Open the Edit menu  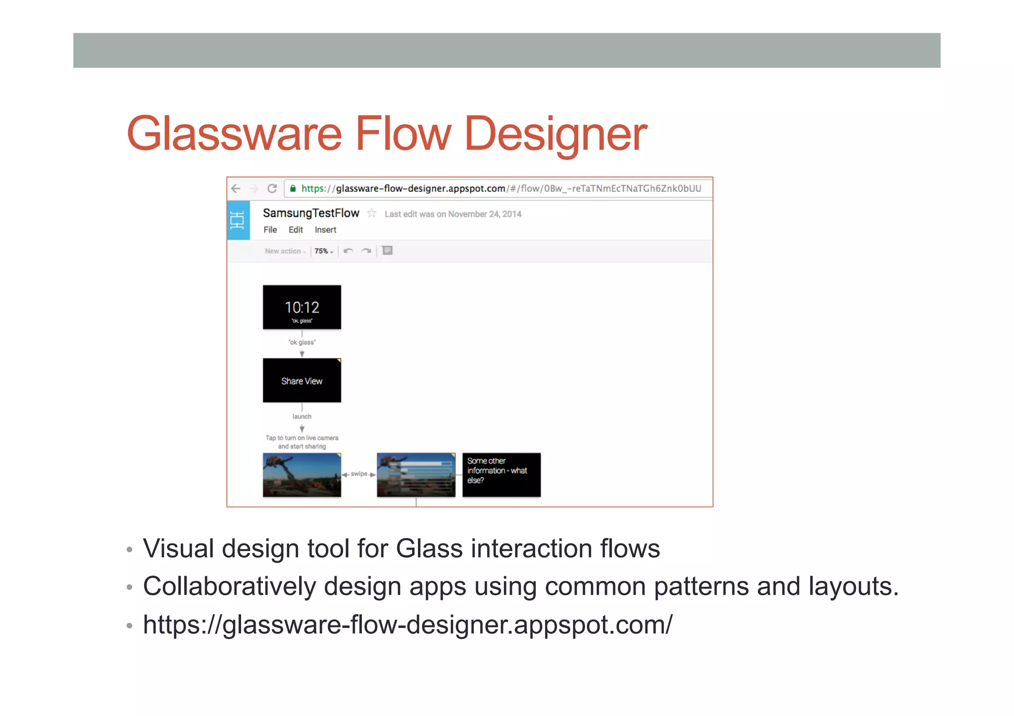296,230
